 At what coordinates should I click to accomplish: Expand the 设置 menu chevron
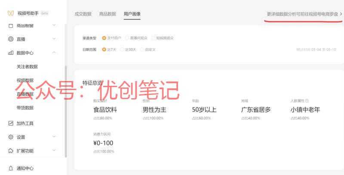coord(54,137)
